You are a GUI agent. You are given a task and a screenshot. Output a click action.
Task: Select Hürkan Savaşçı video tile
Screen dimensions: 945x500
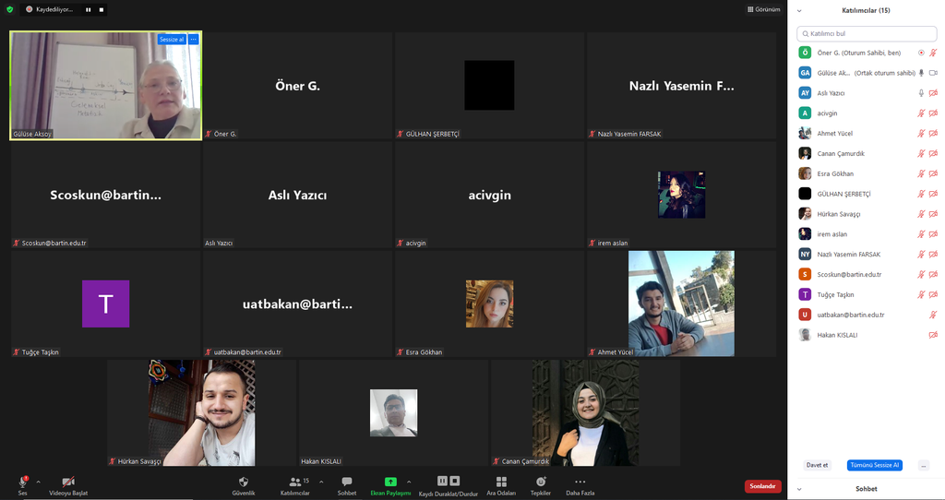[201, 412]
